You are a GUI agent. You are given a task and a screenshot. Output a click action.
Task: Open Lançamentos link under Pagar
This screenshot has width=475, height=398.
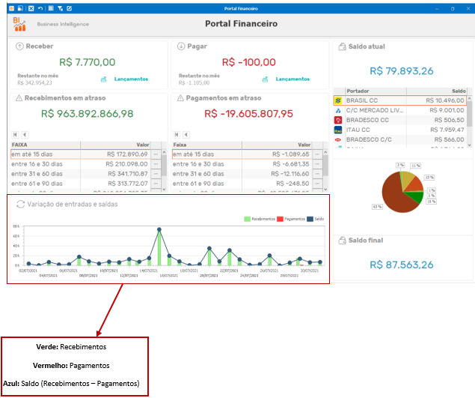[292, 79]
